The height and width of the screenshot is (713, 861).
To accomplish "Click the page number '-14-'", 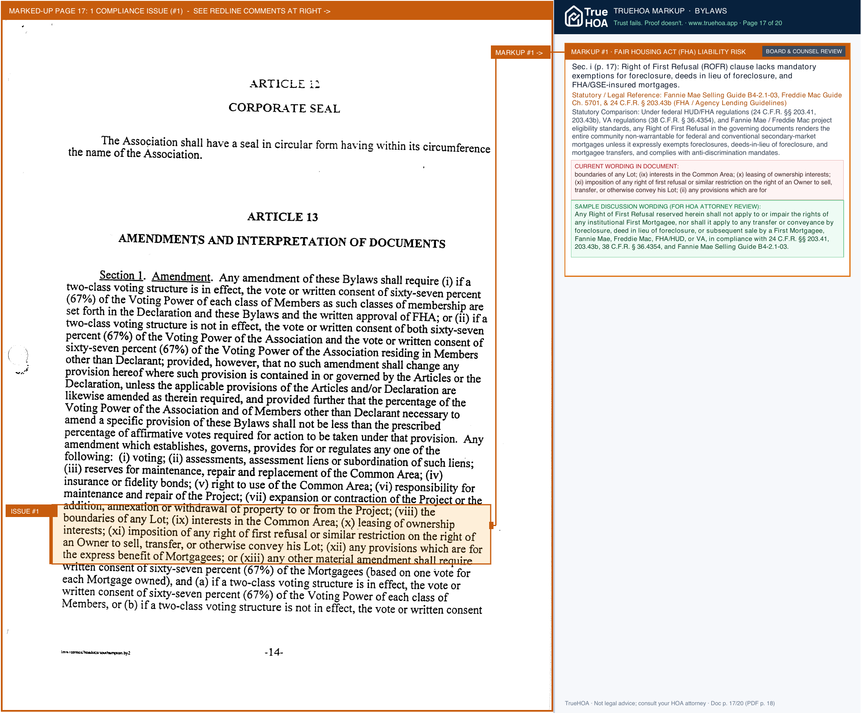I will click(274, 652).
